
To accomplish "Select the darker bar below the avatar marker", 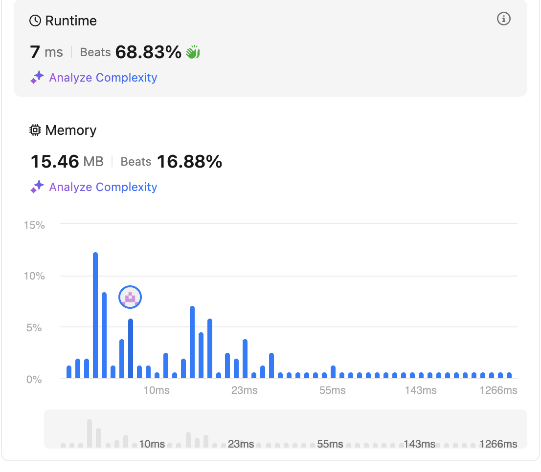I will 131,349.
